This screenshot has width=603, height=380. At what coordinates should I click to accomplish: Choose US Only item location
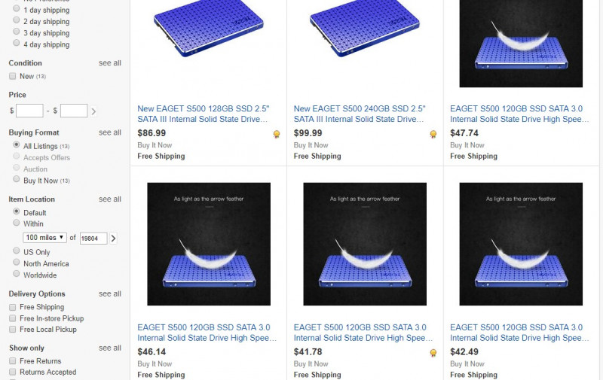click(16, 251)
